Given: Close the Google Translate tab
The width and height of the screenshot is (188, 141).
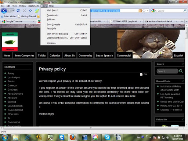Looking at the screenshot, I should pos(33,22).
